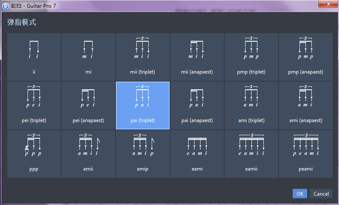Select the amii rasgueado pattern
The width and height of the screenshot is (339, 205).
[88, 154]
